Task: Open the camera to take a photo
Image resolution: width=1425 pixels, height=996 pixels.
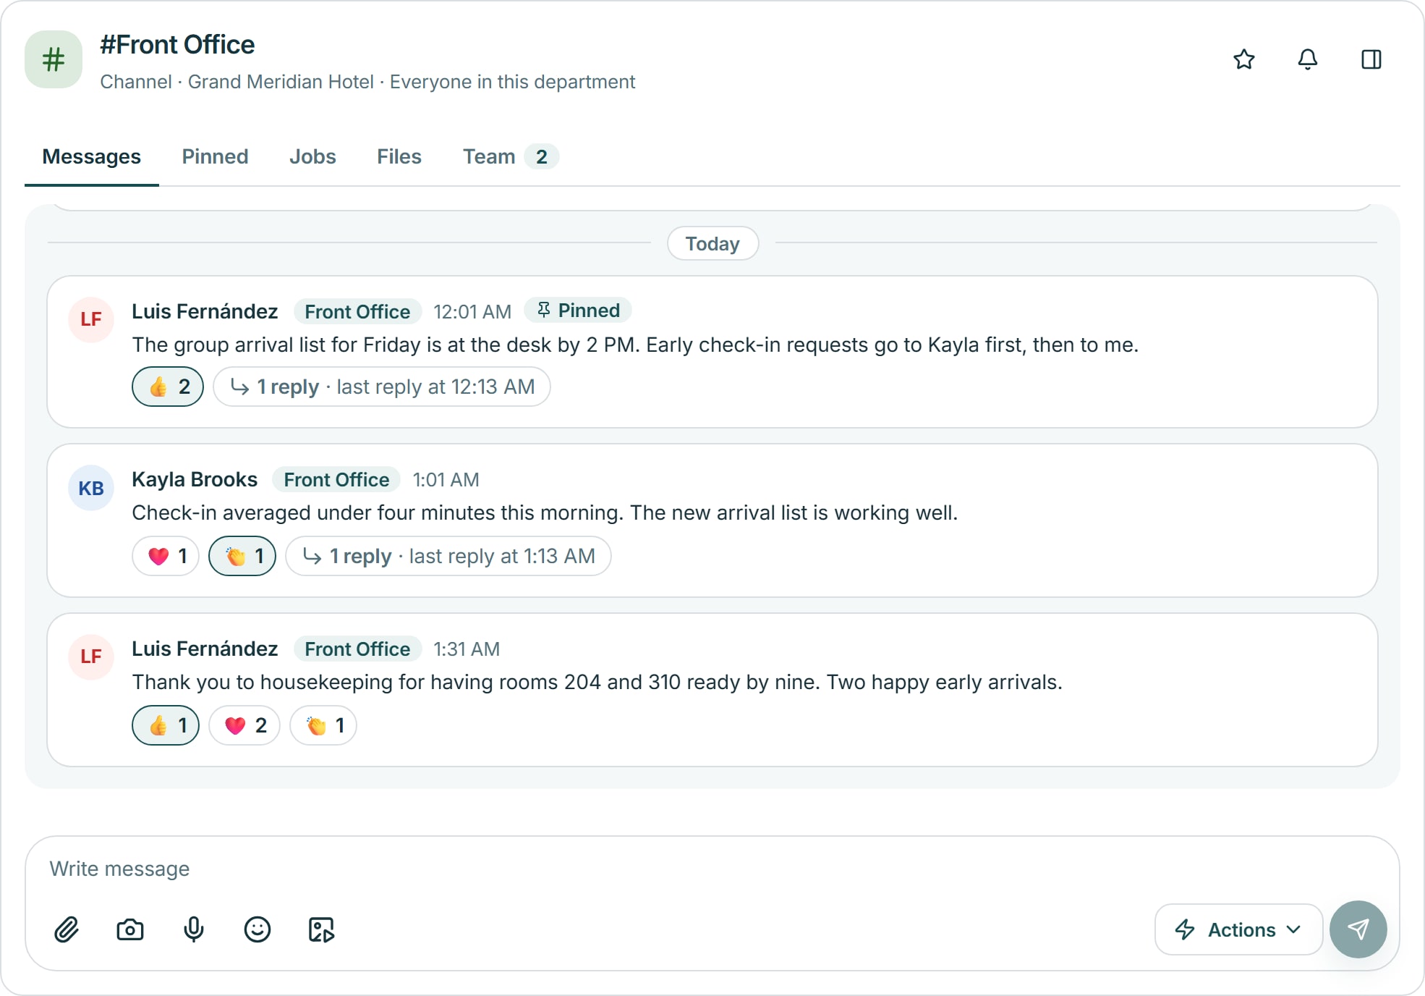Action: (130, 929)
